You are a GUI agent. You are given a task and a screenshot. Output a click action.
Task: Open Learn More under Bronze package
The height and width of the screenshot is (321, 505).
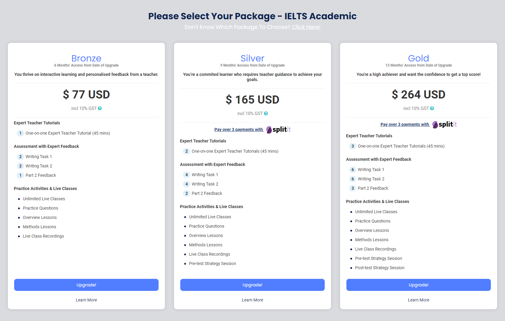point(86,300)
